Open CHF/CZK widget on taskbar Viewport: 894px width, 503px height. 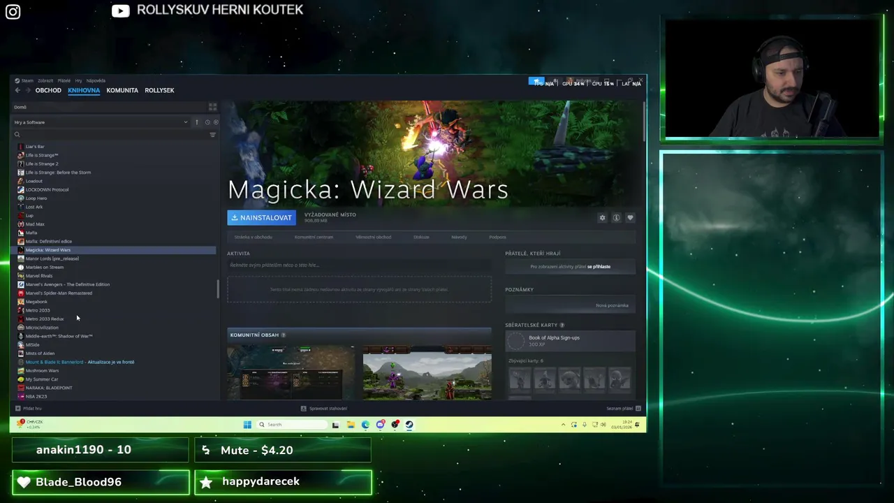click(31, 424)
